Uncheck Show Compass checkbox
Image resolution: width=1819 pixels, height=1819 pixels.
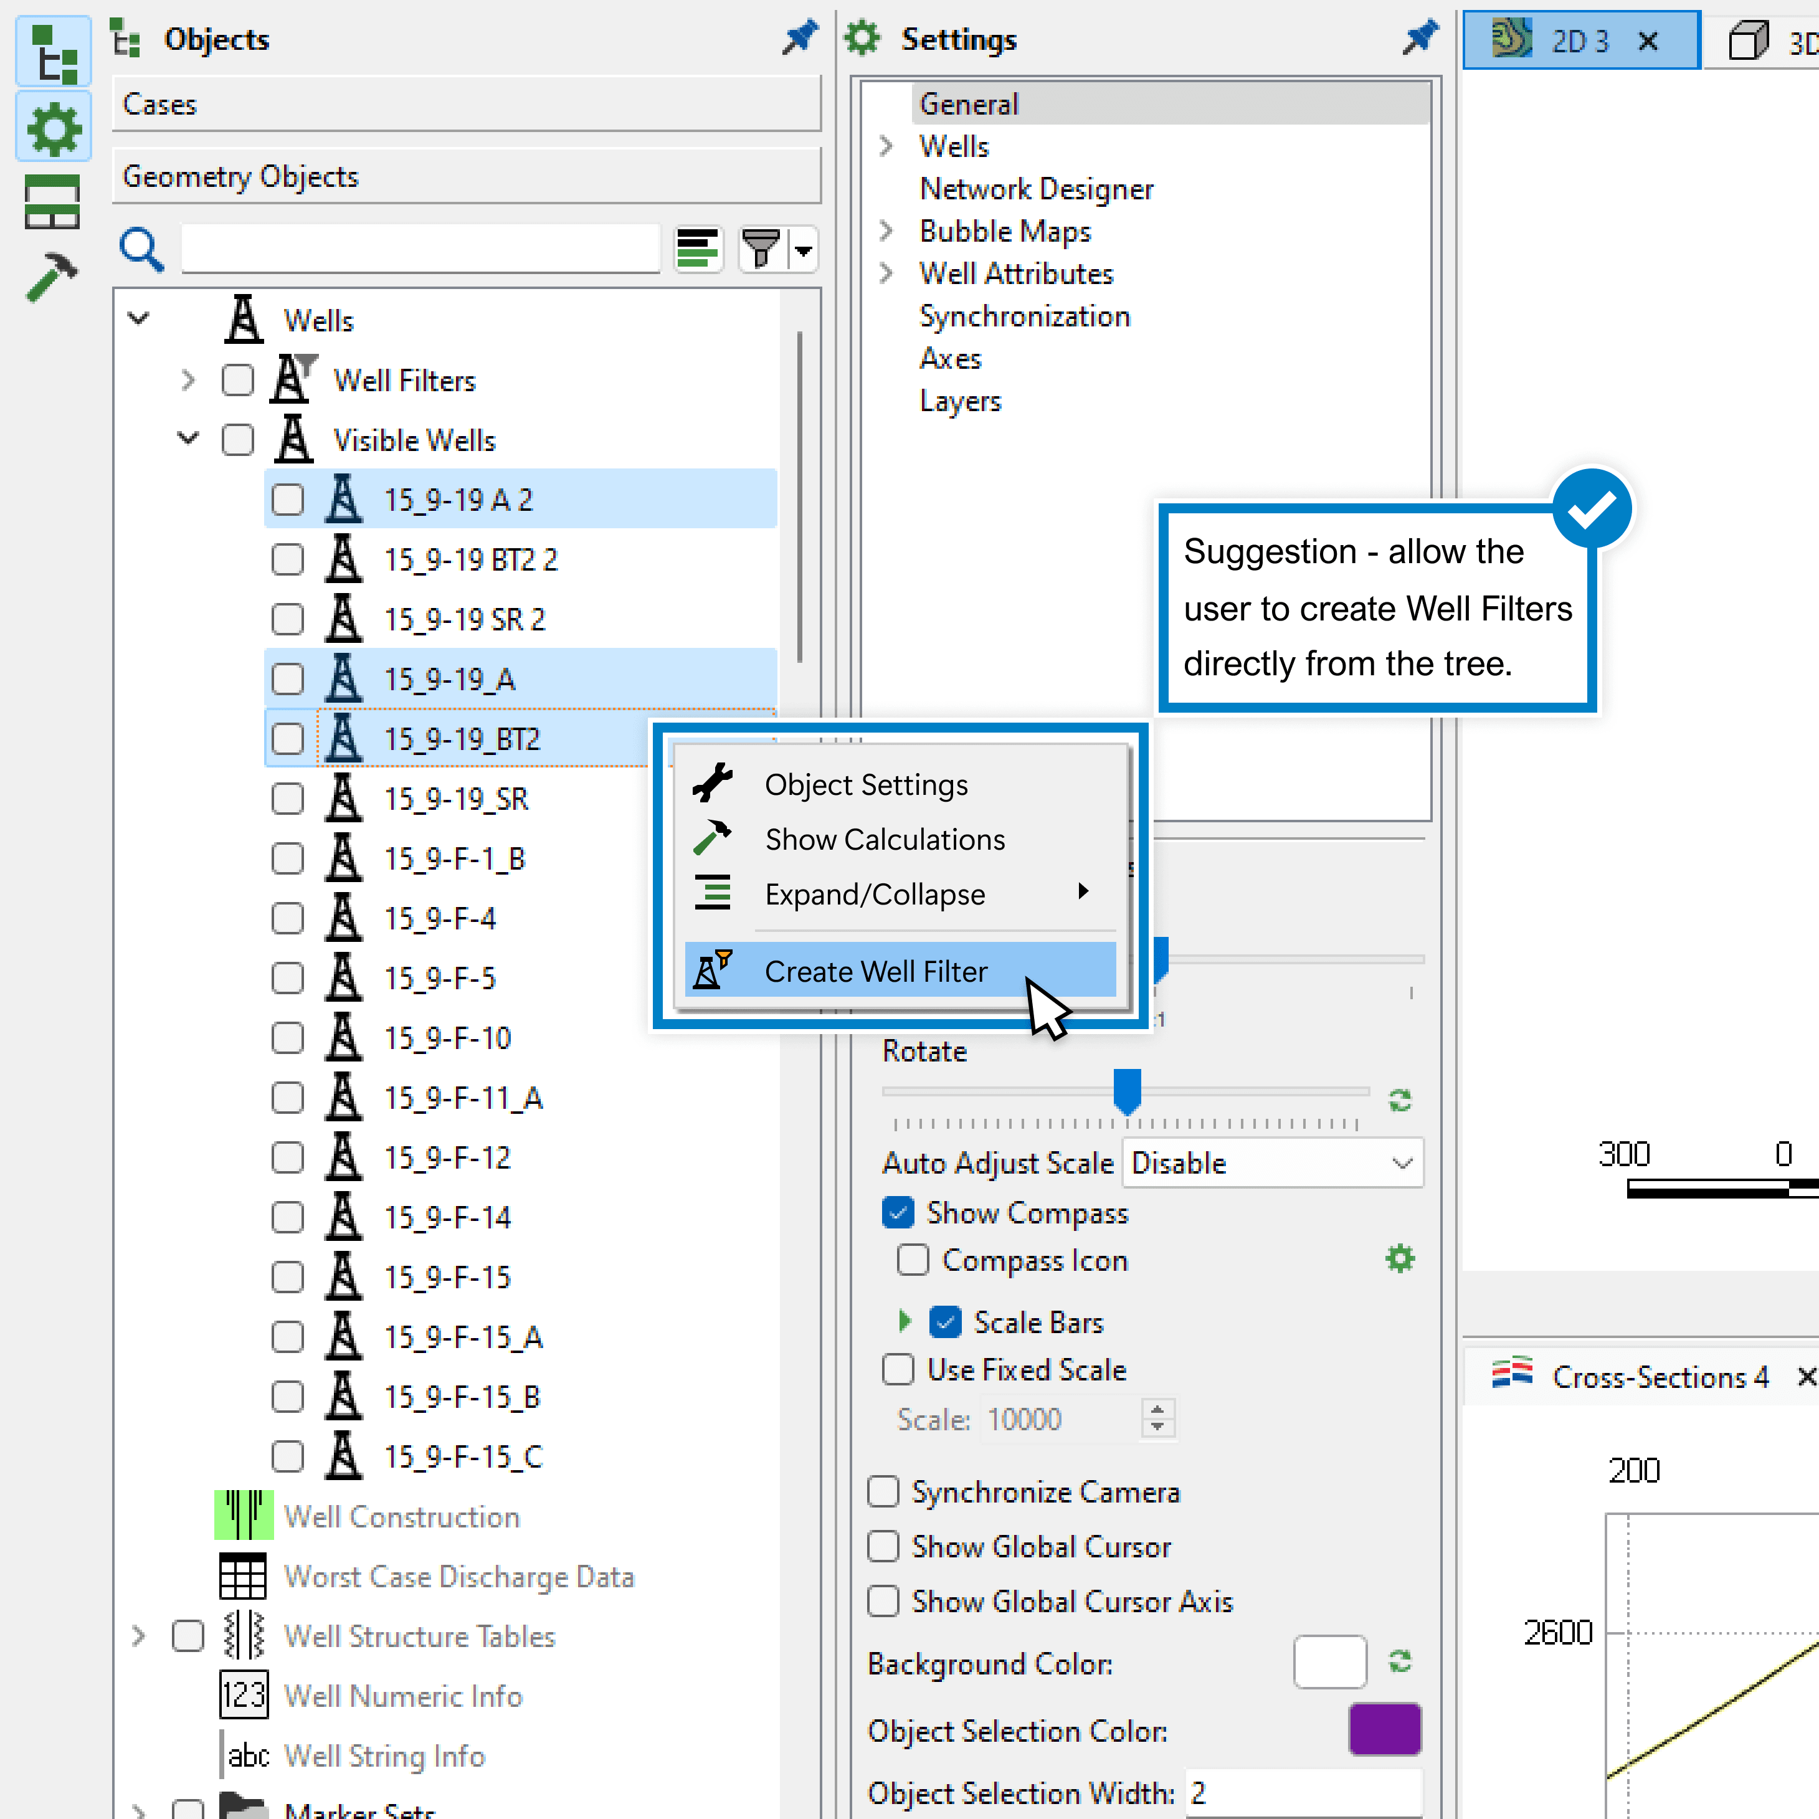coord(897,1213)
